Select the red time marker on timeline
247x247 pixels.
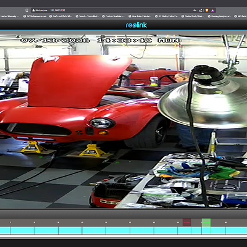pos(187,222)
